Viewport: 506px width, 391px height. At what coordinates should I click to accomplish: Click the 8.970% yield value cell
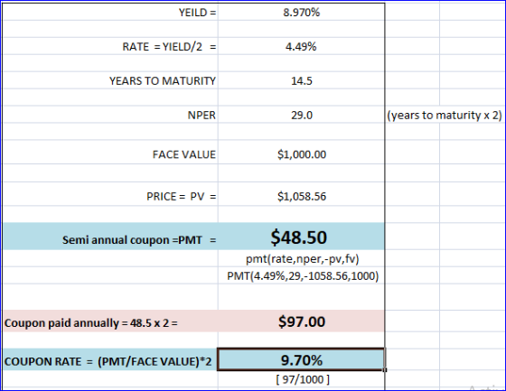(x=302, y=13)
